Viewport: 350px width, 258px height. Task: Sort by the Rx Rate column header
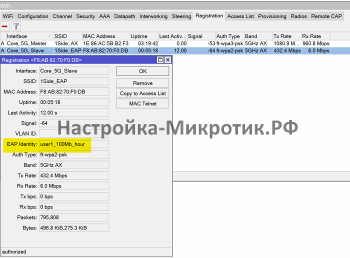click(315, 36)
